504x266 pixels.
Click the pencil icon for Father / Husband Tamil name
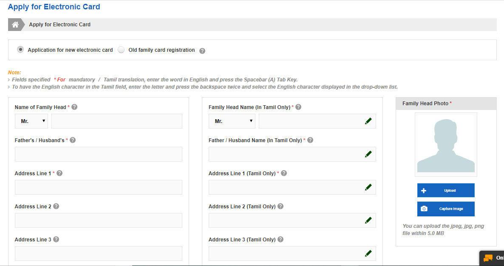click(368, 154)
